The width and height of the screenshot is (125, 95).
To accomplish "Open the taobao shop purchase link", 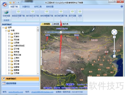I will click(42, 92).
